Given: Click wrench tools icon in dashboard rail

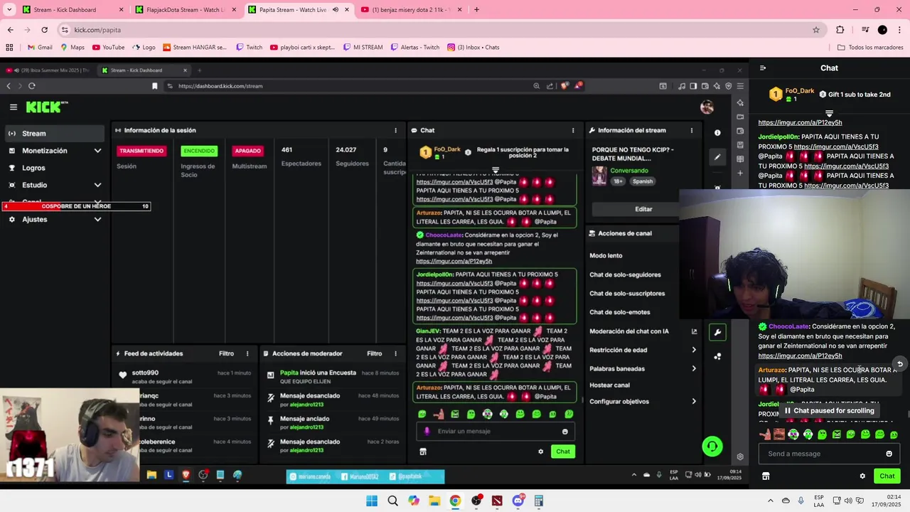Looking at the screenshot, I should [x=717, y=332].
